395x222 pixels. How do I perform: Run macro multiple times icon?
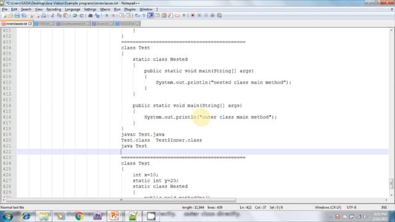pyautogui.click(x=212, y=15)
